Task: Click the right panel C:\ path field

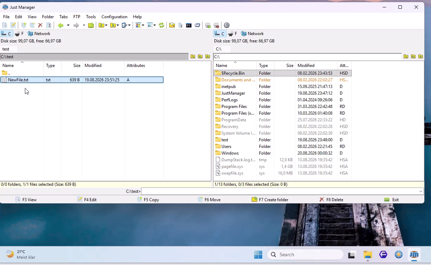Action: (x=307, y=56)
